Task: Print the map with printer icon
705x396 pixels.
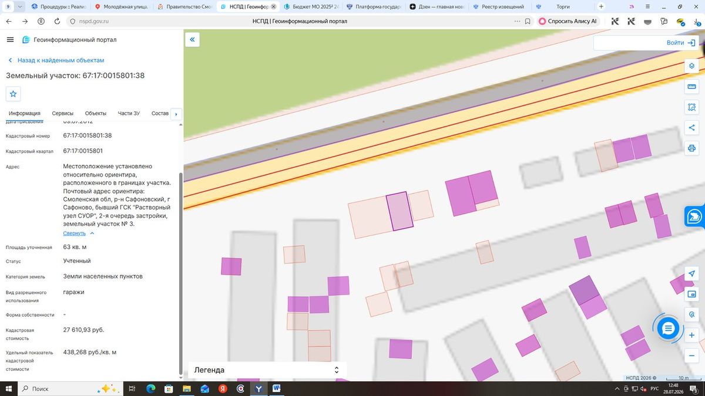Action: pos(691,148)
